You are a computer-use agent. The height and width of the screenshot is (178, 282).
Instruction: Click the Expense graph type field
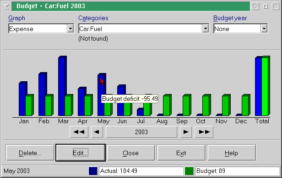[x=38, y=28]
